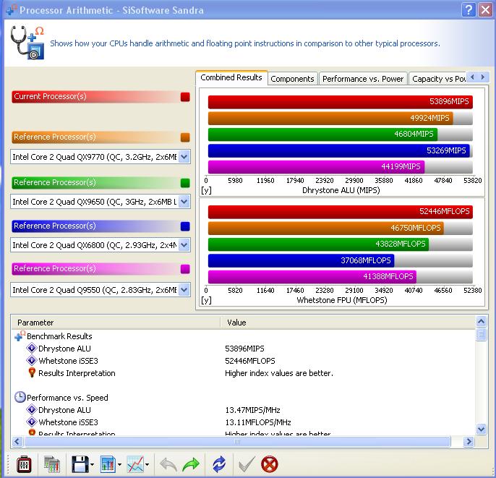The height and width of the screenshot is (478, 496).
Task: Click the red 53896MIPS bar
Action: pos(341,101)
